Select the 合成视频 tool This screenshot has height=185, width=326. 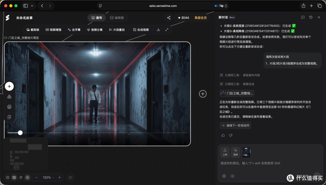tap(141, 30)
